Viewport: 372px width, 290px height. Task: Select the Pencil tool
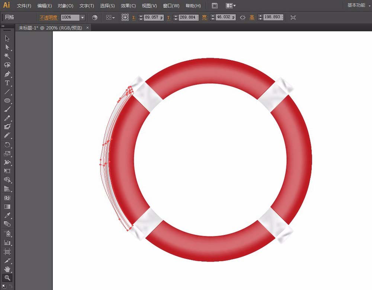[x=7, y=118]
